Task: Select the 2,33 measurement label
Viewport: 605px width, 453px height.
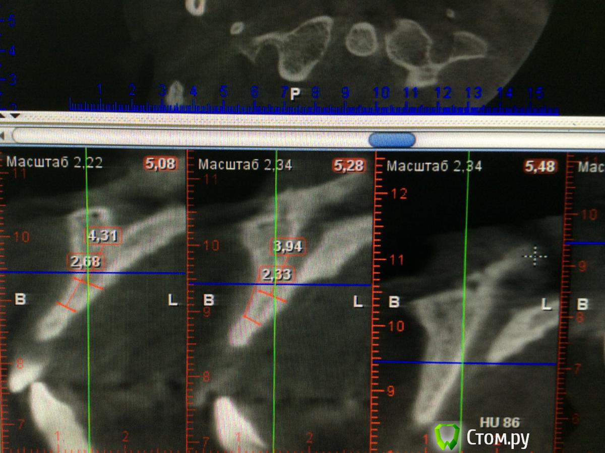Action: point(276,274)
